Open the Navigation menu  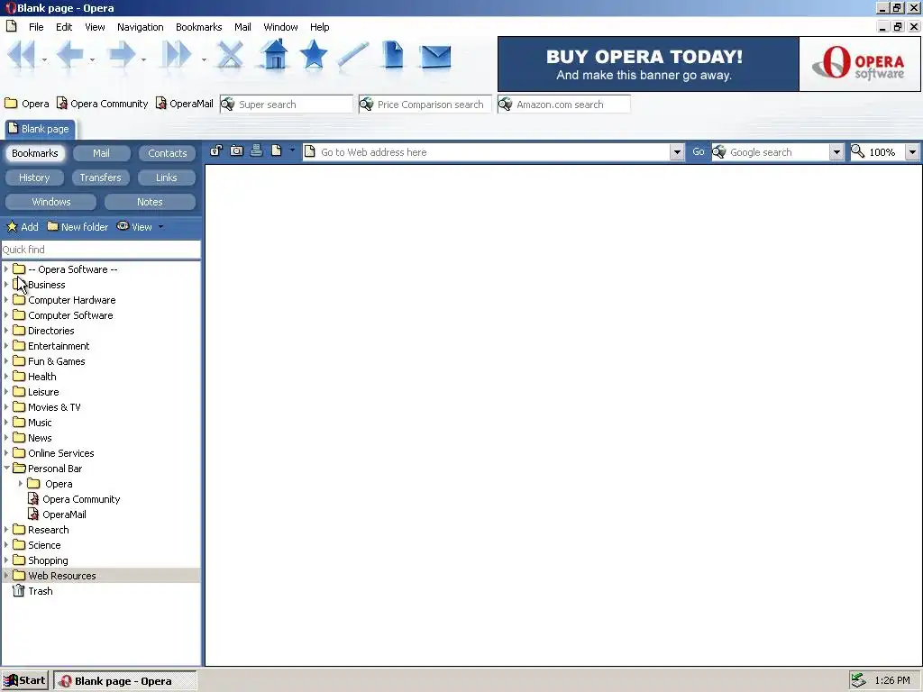(140, 27)
